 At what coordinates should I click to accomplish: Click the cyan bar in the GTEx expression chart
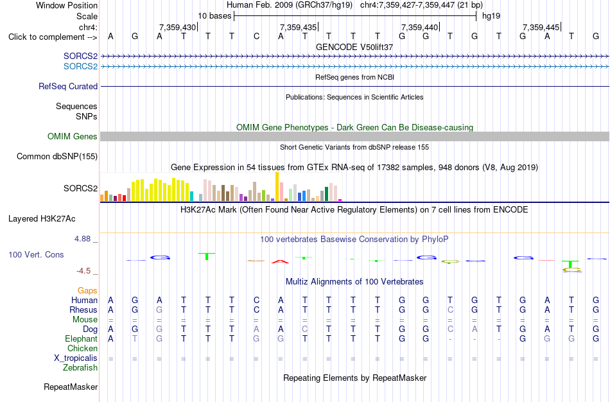pyautogui.click(x=191, y=196)
